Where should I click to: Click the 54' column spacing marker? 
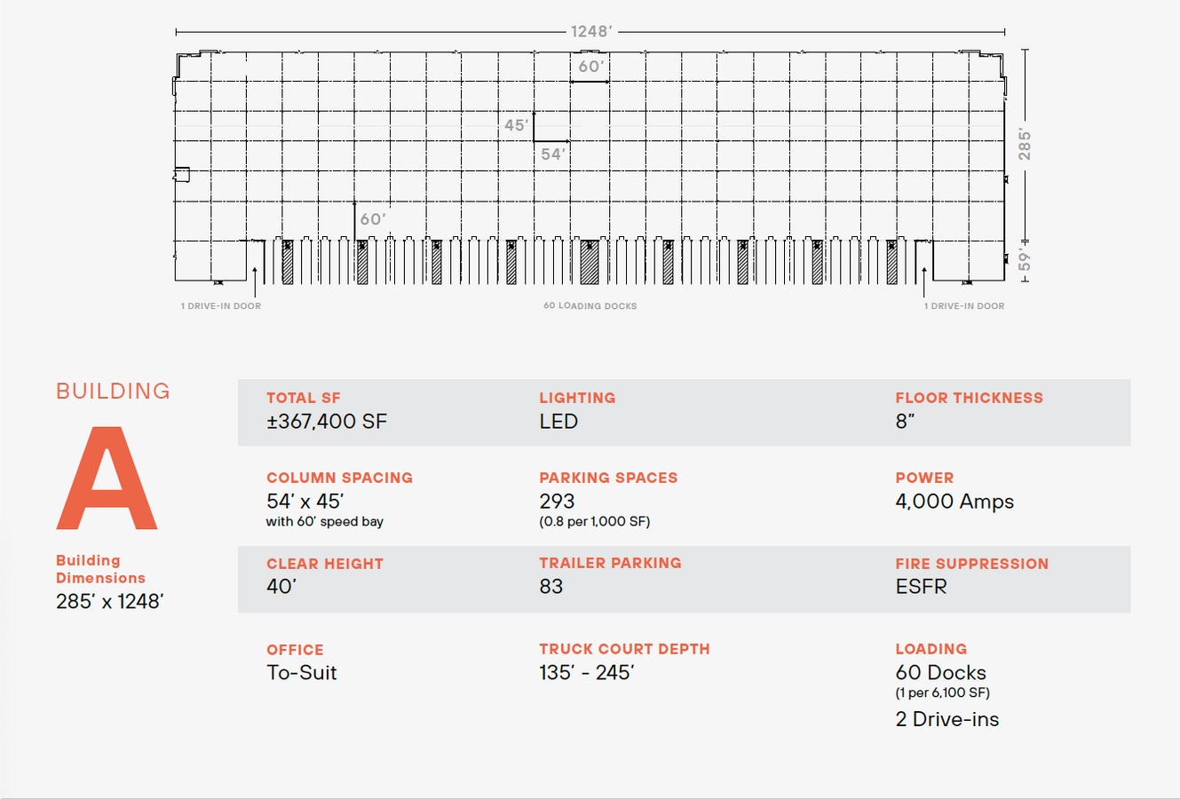coord(553,154)
